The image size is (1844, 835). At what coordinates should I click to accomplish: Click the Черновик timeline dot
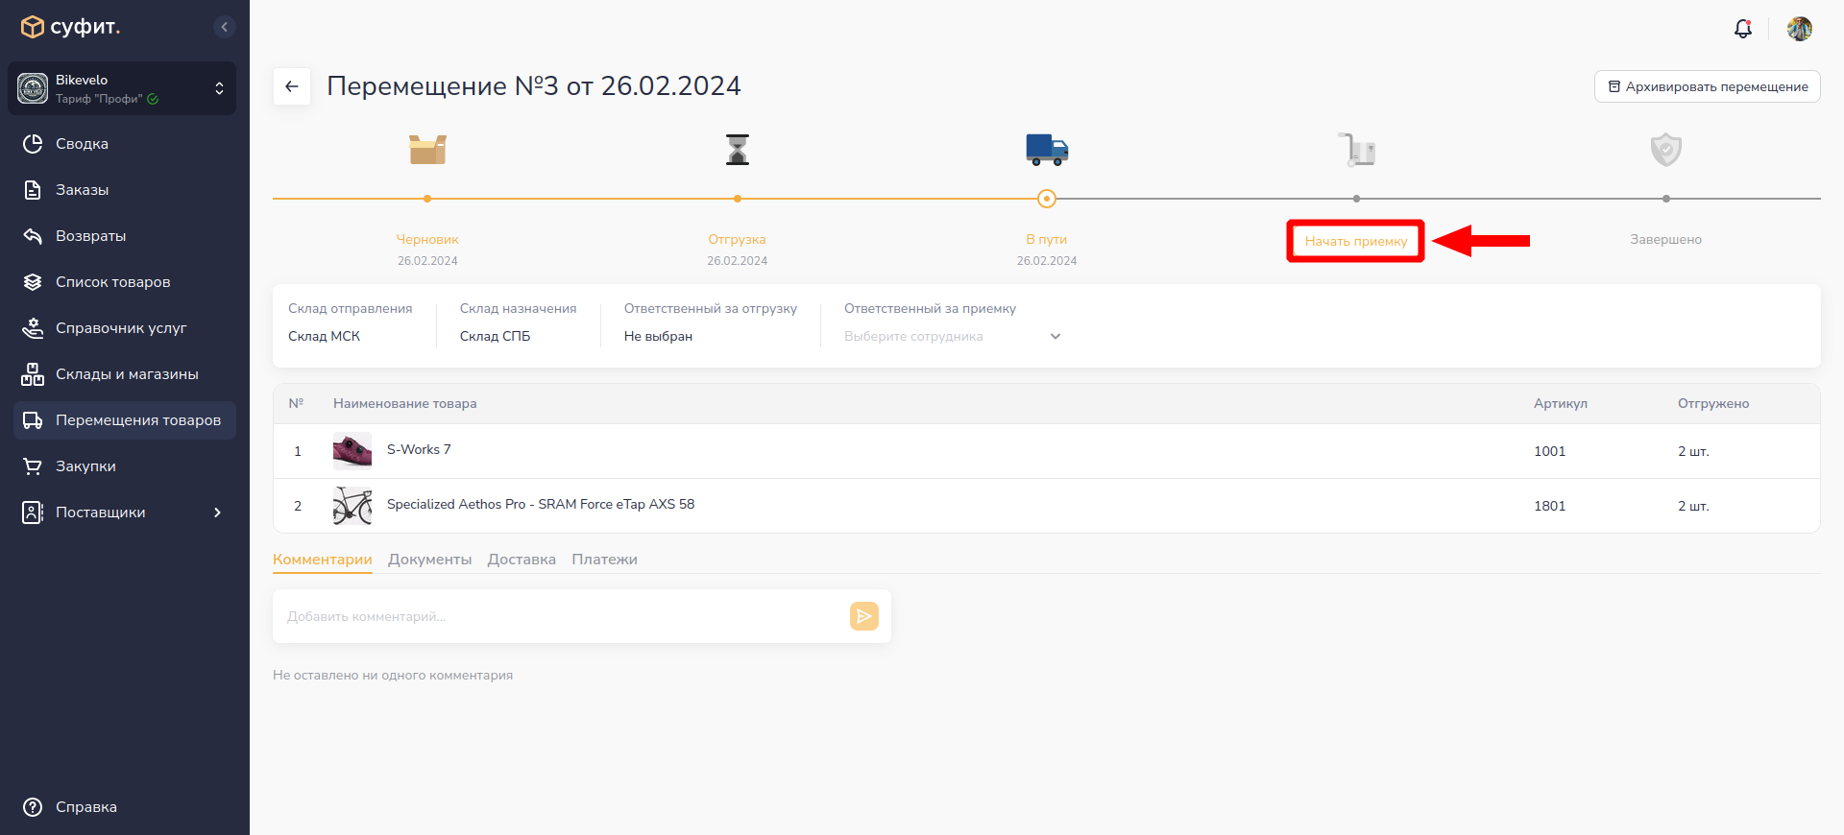(427, 199)
